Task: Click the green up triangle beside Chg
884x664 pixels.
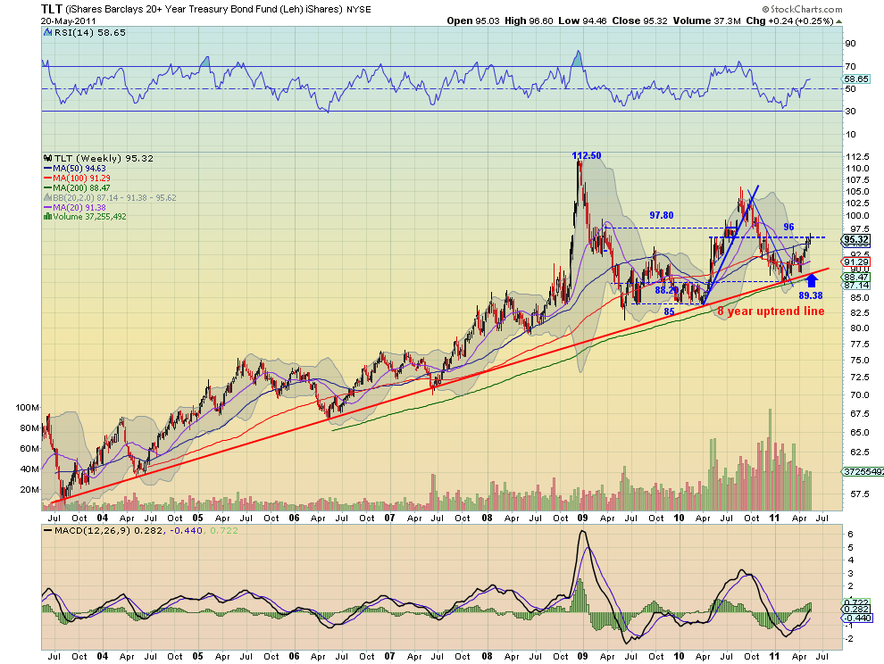Action: 838,21
